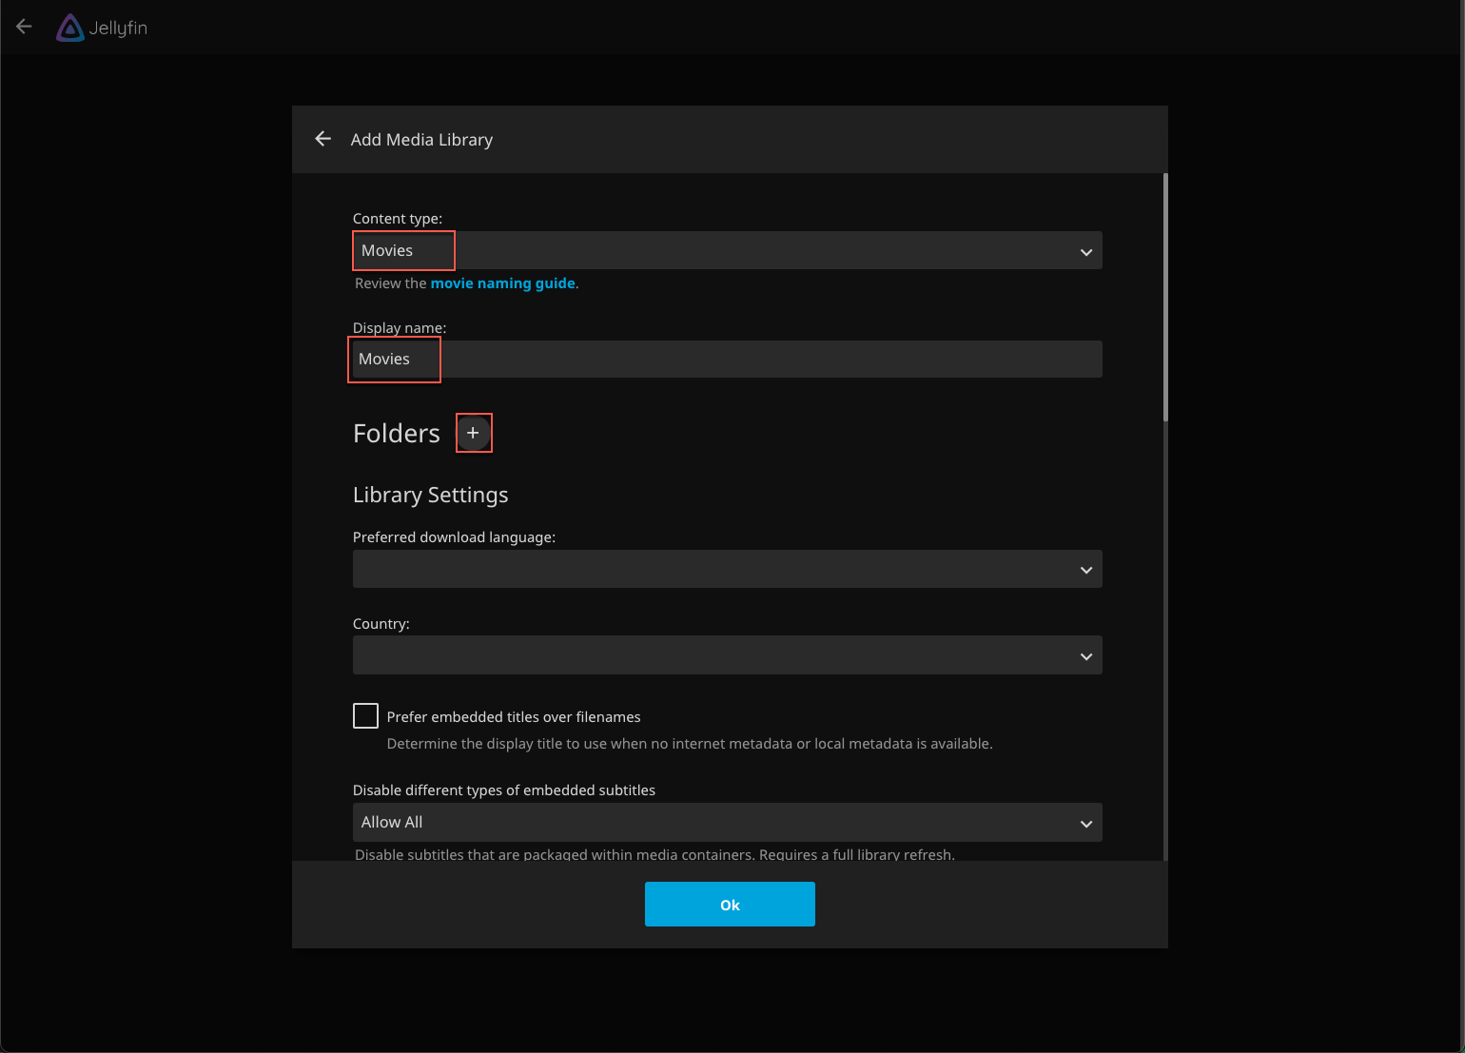Viewport: 1465px width, 1053px height.
Task: Add a folder with the plus button
Action: point(473,433)
